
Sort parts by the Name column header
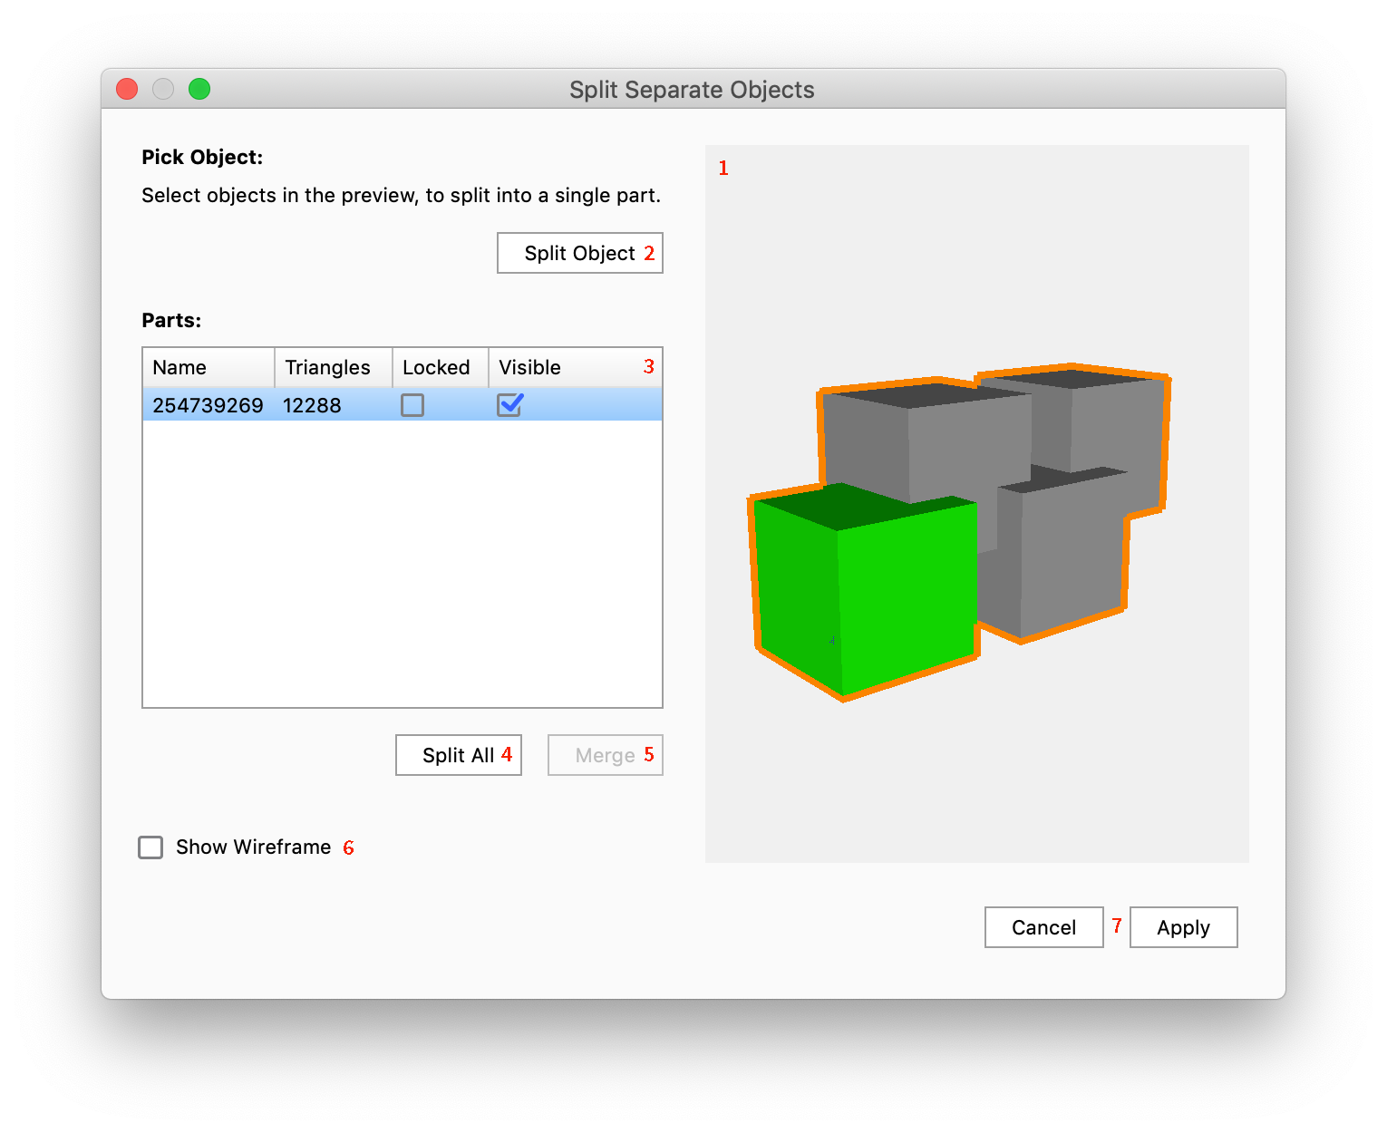[208, 367]
